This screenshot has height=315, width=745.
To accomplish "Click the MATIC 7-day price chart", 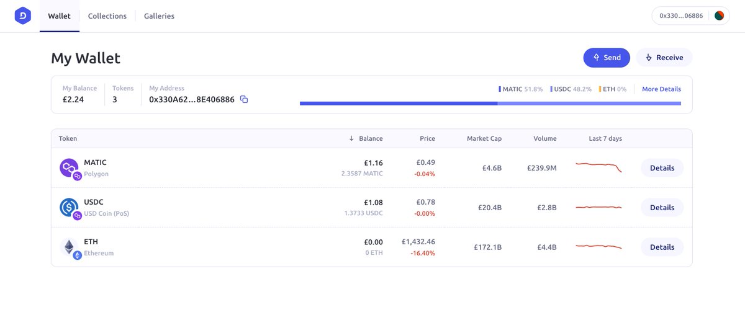I will pos(598,167).
